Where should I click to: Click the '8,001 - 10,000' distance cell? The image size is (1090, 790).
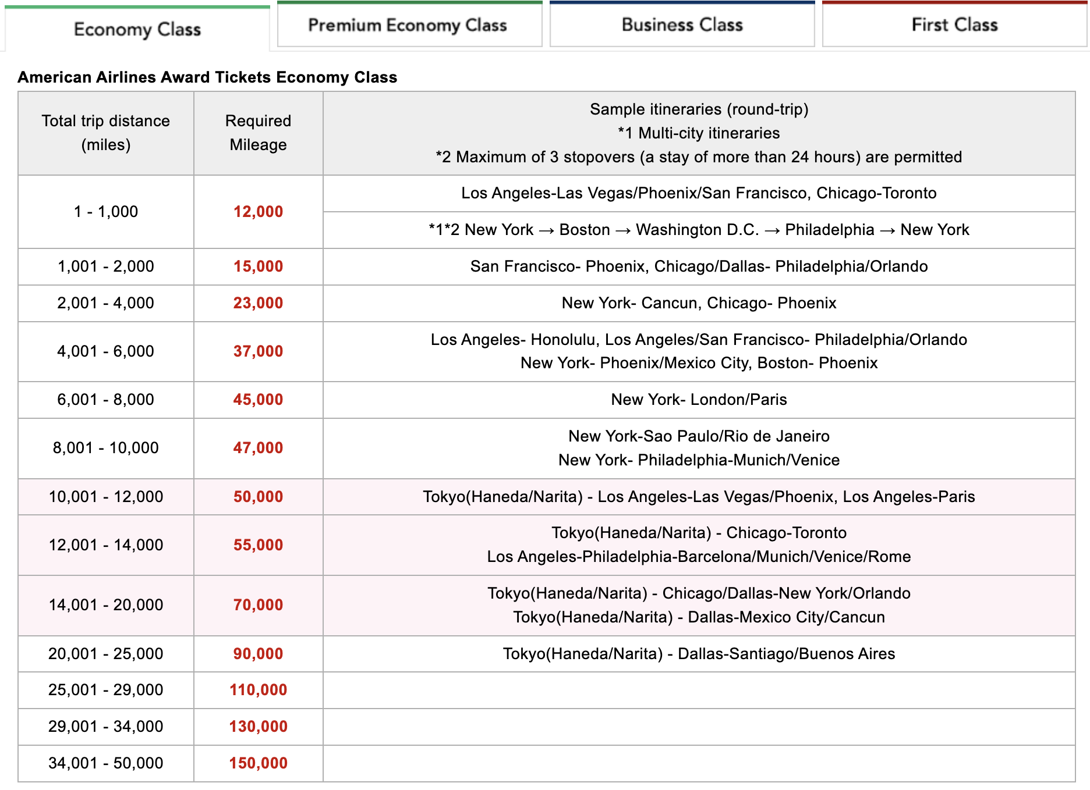point(106,448)
